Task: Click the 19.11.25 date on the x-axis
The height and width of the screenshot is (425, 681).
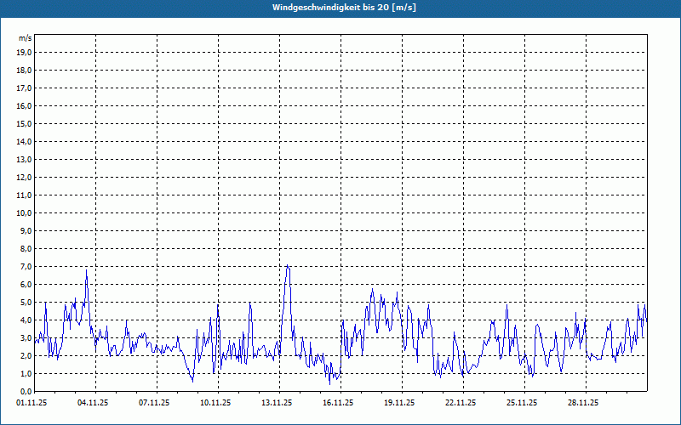Action: pos(402,403)
